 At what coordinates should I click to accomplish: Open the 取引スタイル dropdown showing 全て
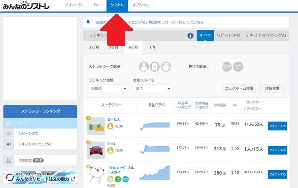coord(152,89)
